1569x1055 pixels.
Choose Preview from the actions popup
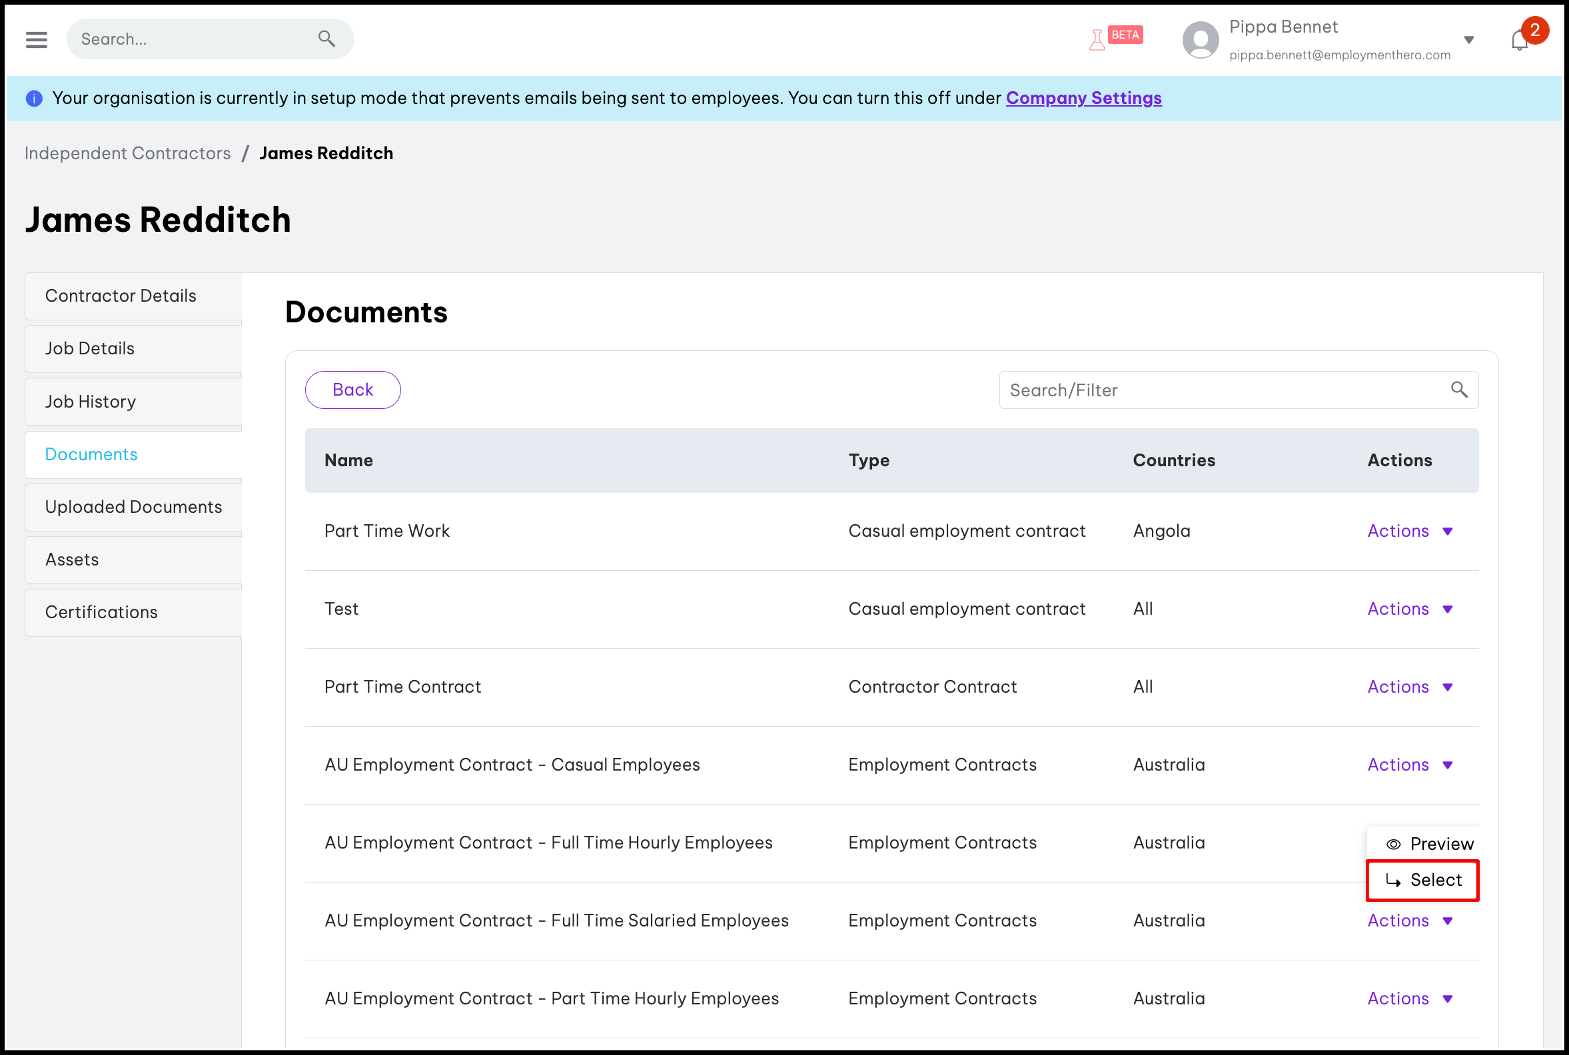point(1430,844)
